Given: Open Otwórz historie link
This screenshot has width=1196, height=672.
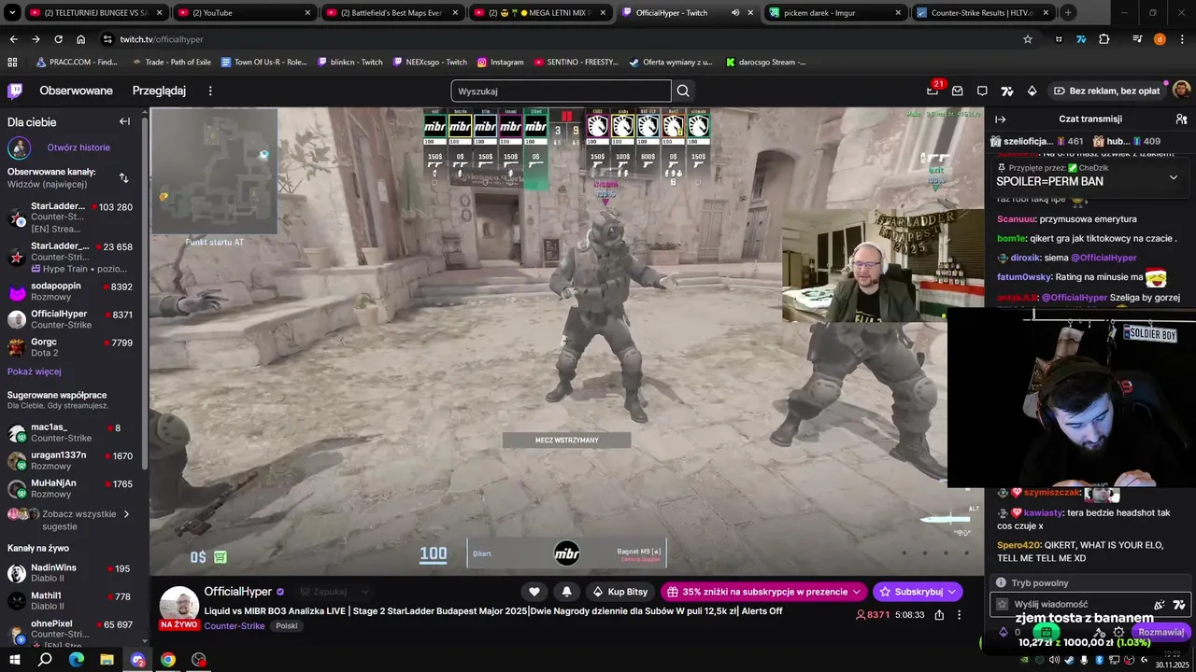Looking at the screenshot, I should tap(78, 147).
